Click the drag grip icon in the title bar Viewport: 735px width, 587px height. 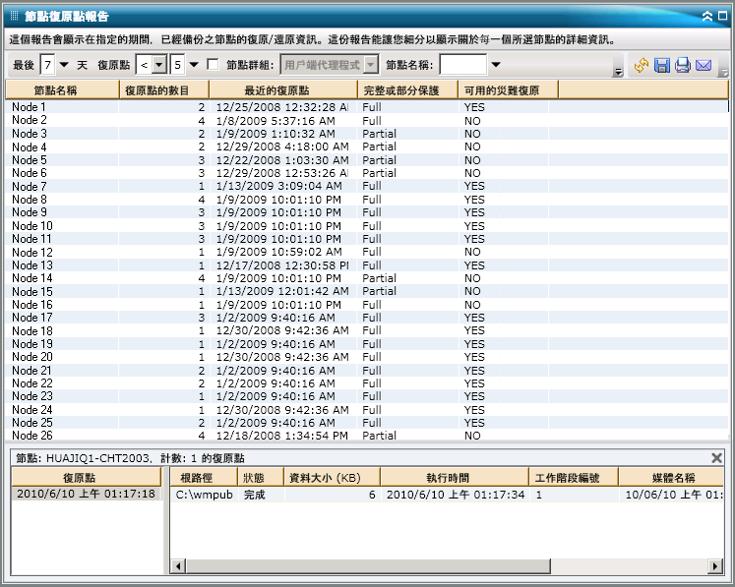tap(14, 16)
